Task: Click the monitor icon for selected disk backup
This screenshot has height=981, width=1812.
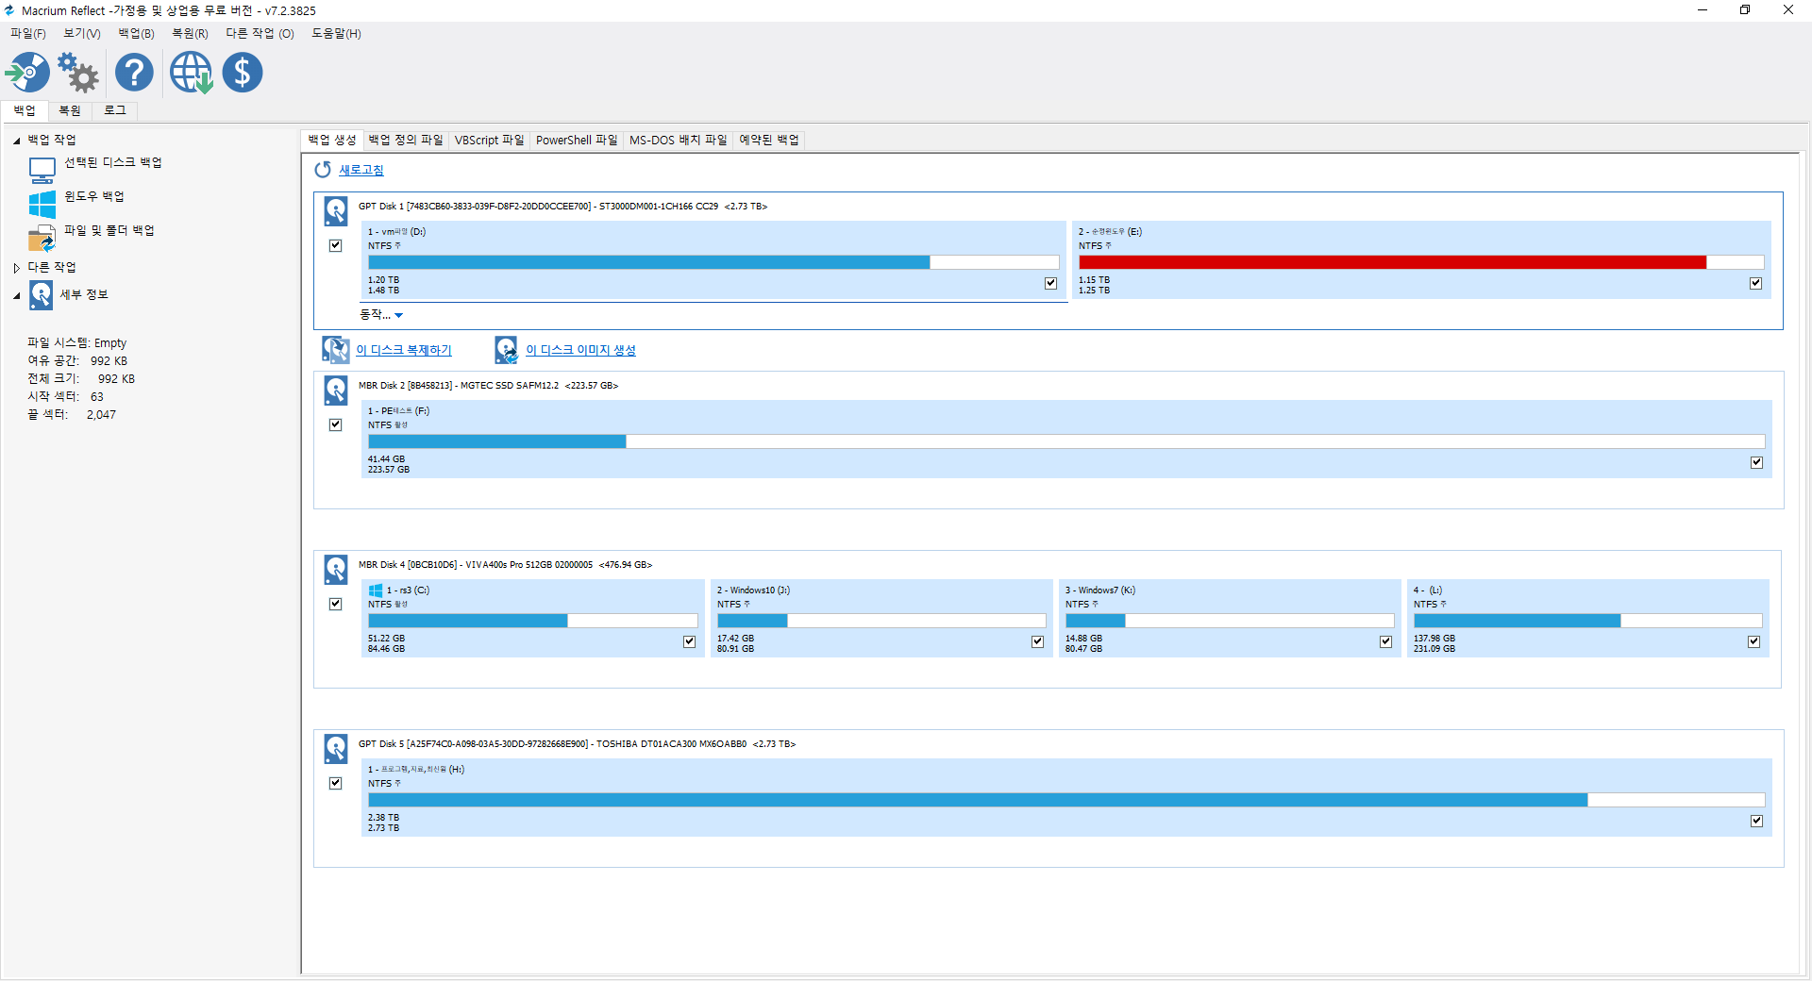Action: coord(42,171)
